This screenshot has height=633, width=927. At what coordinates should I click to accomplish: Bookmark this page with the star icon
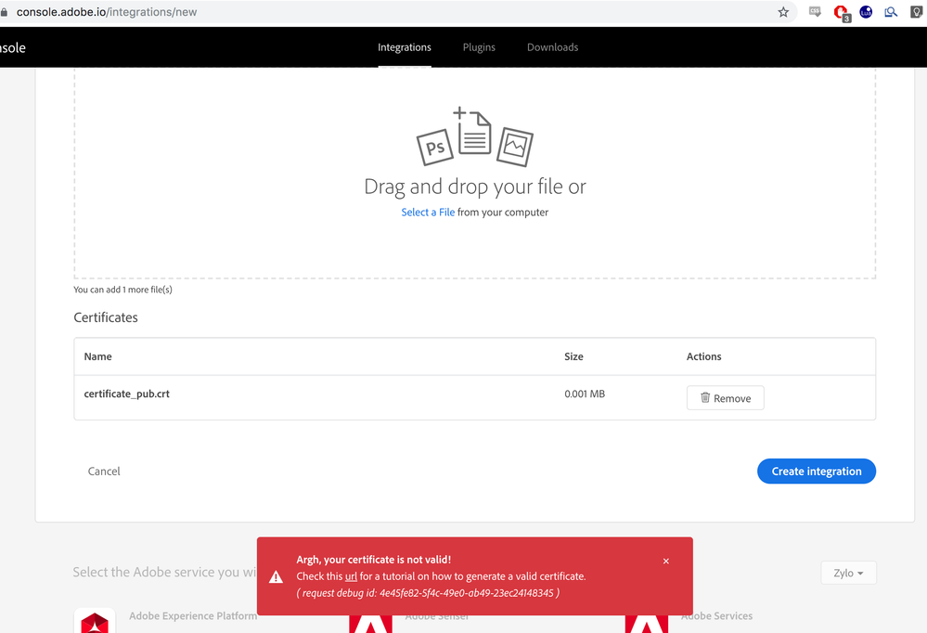tap(783, 12)
